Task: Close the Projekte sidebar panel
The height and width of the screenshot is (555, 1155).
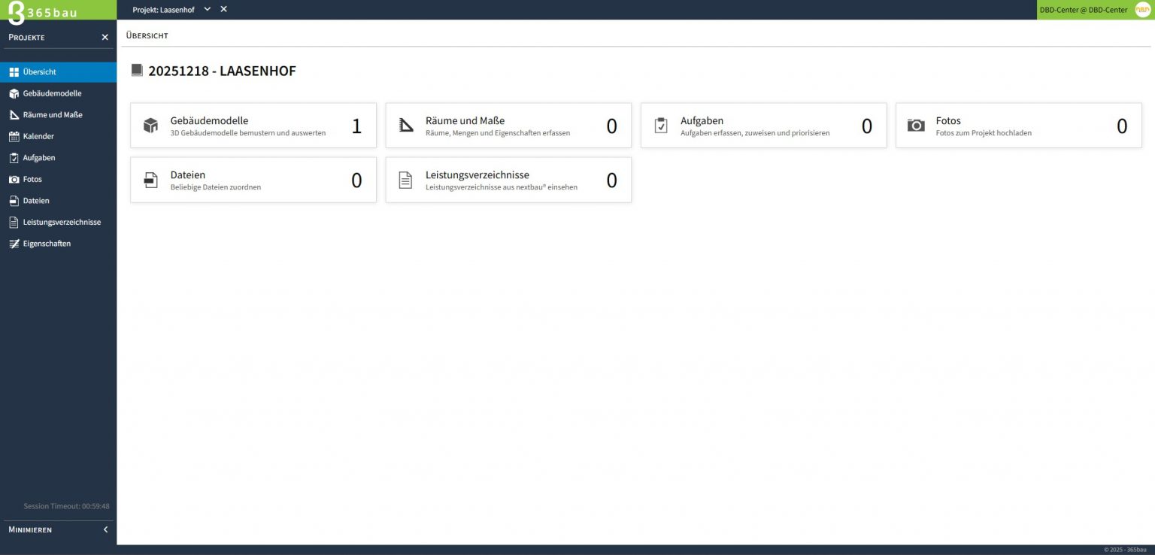Action: 105,38
